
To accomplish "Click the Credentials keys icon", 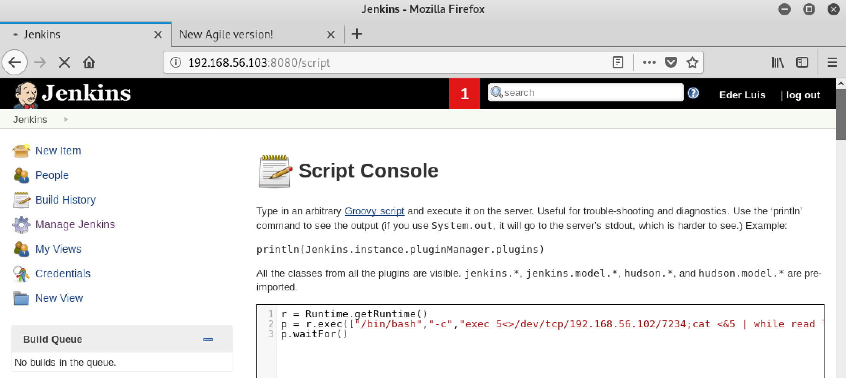I will 21,274.
